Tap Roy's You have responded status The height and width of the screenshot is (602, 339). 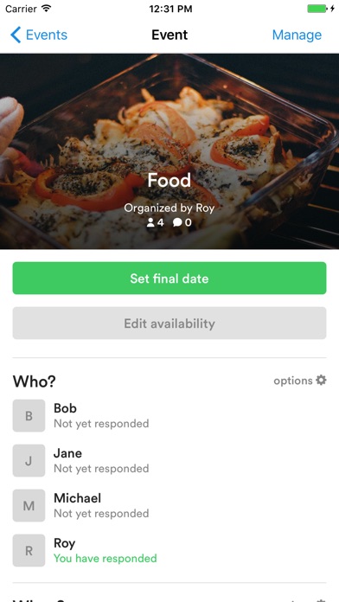[x=106, y=558]
